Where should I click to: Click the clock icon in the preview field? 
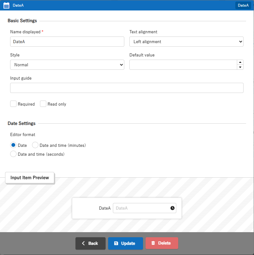click(173, 208)
